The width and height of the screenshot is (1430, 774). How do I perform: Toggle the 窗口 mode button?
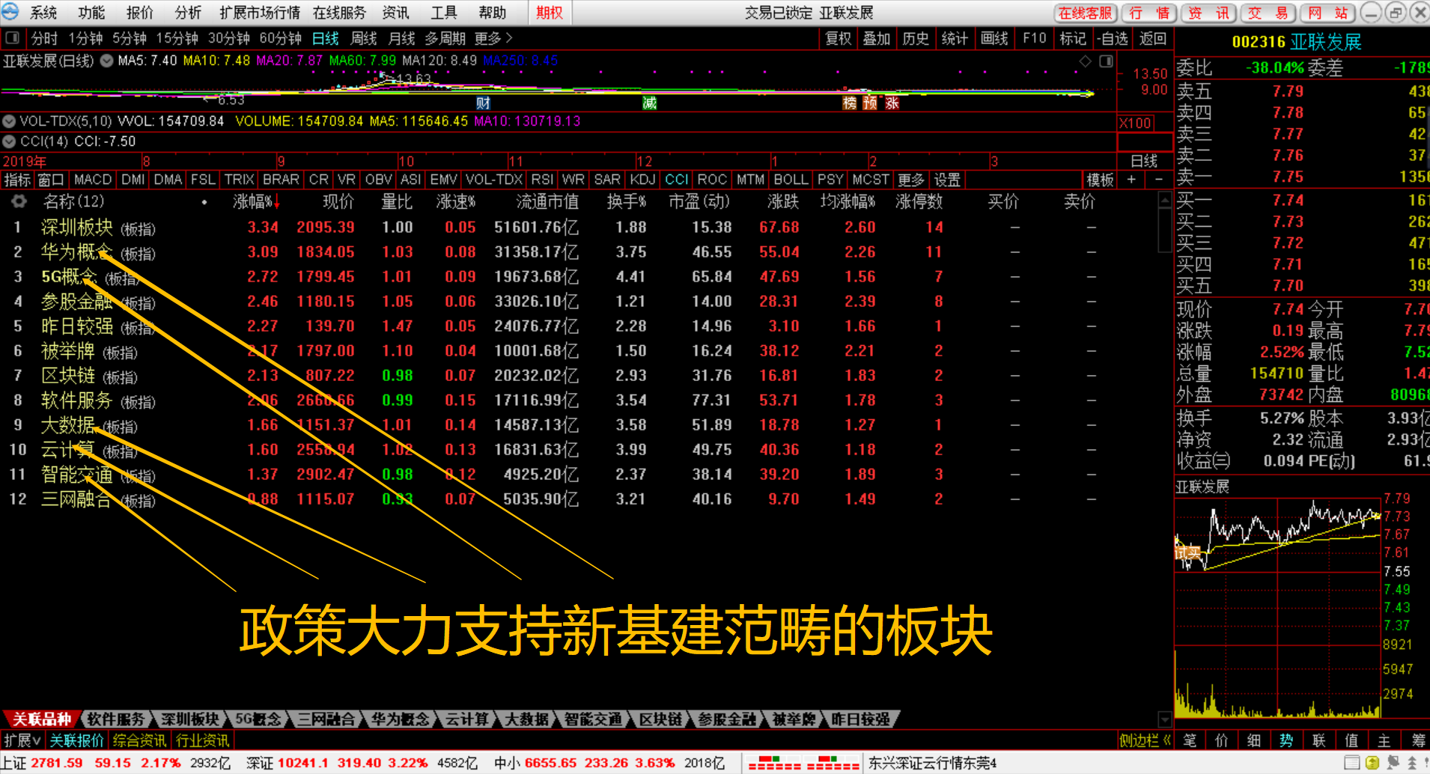(51, 180)
